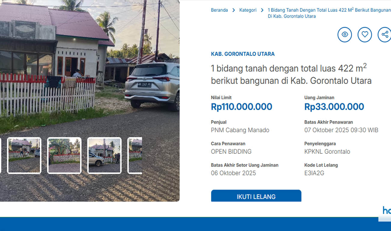Click the IKUTI LELANG button
This screenshot has width=391, height=231.
coord(256,196)
